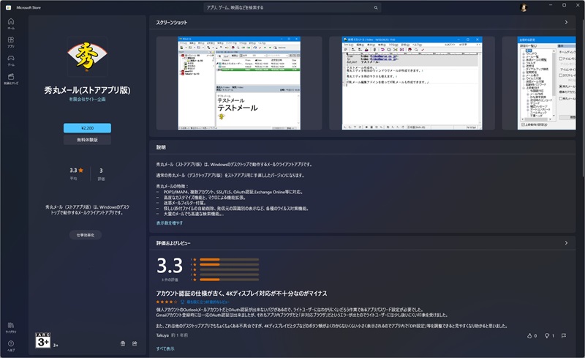Click the review title アカウント認証の仕様が古く
This screenshot has width=585, height=358.
click(x=241, y=294)
